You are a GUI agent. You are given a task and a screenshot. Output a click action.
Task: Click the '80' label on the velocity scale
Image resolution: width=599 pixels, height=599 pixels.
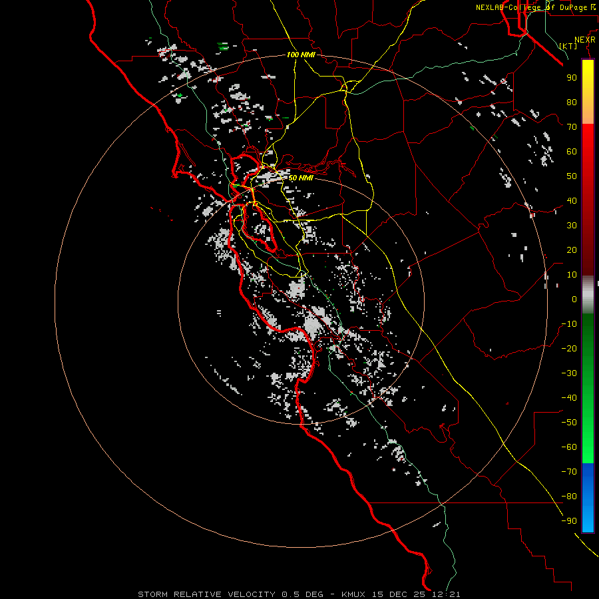(x=572, y=102)
